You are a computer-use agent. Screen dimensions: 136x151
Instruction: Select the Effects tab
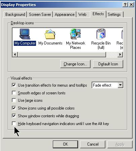[x=98, y=14]
